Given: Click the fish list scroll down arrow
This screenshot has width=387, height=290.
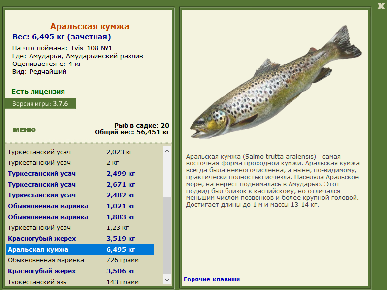Looking at the screenshot, I should 167,280.
